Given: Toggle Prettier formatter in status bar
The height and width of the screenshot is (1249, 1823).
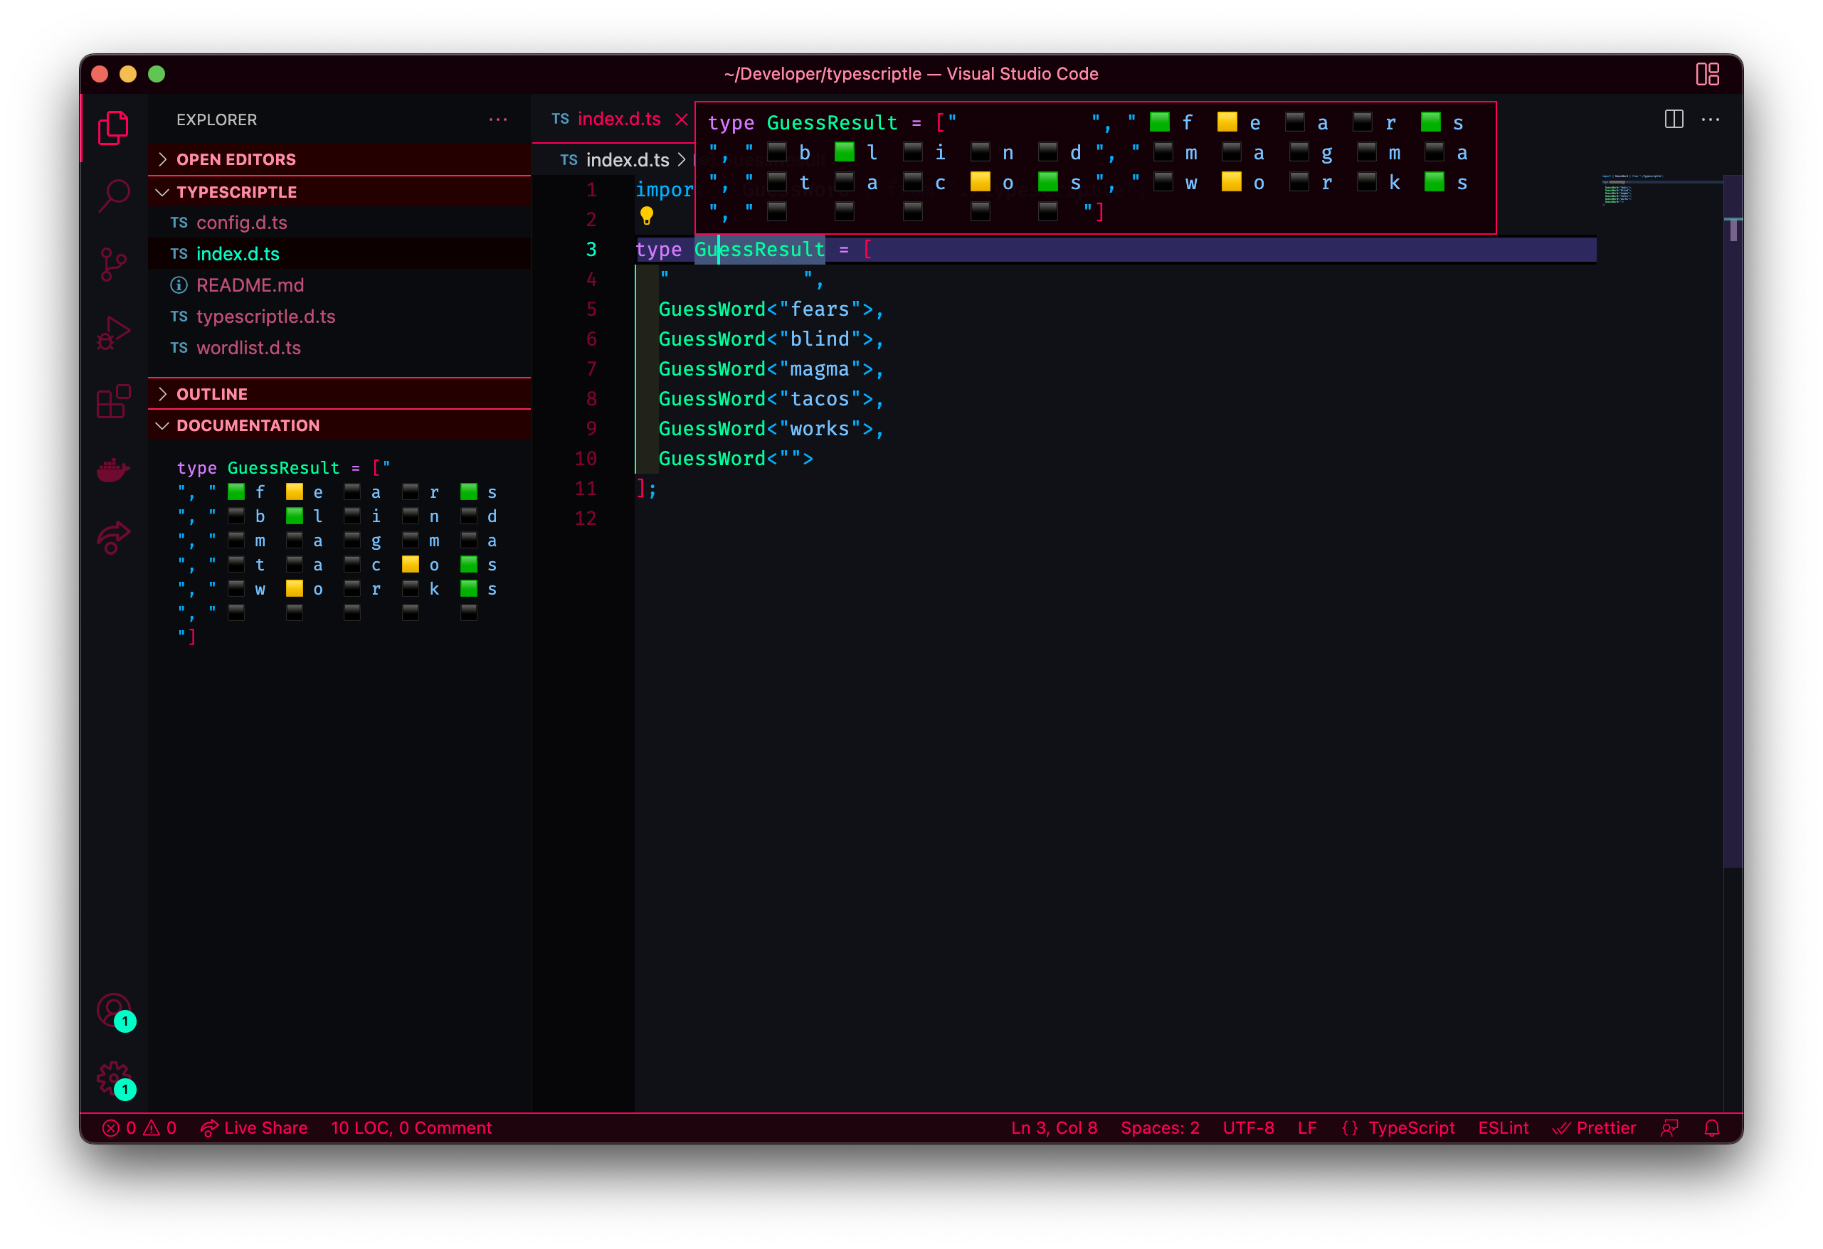Looking at the screenshot, I should (1595, 1127).
